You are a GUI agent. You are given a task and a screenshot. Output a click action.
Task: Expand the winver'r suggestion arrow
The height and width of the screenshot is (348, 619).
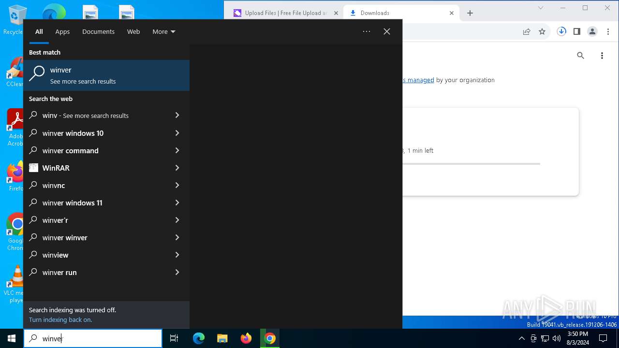177,220
